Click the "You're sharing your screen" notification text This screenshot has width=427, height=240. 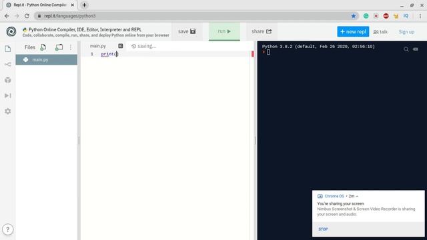click(340, 203)
